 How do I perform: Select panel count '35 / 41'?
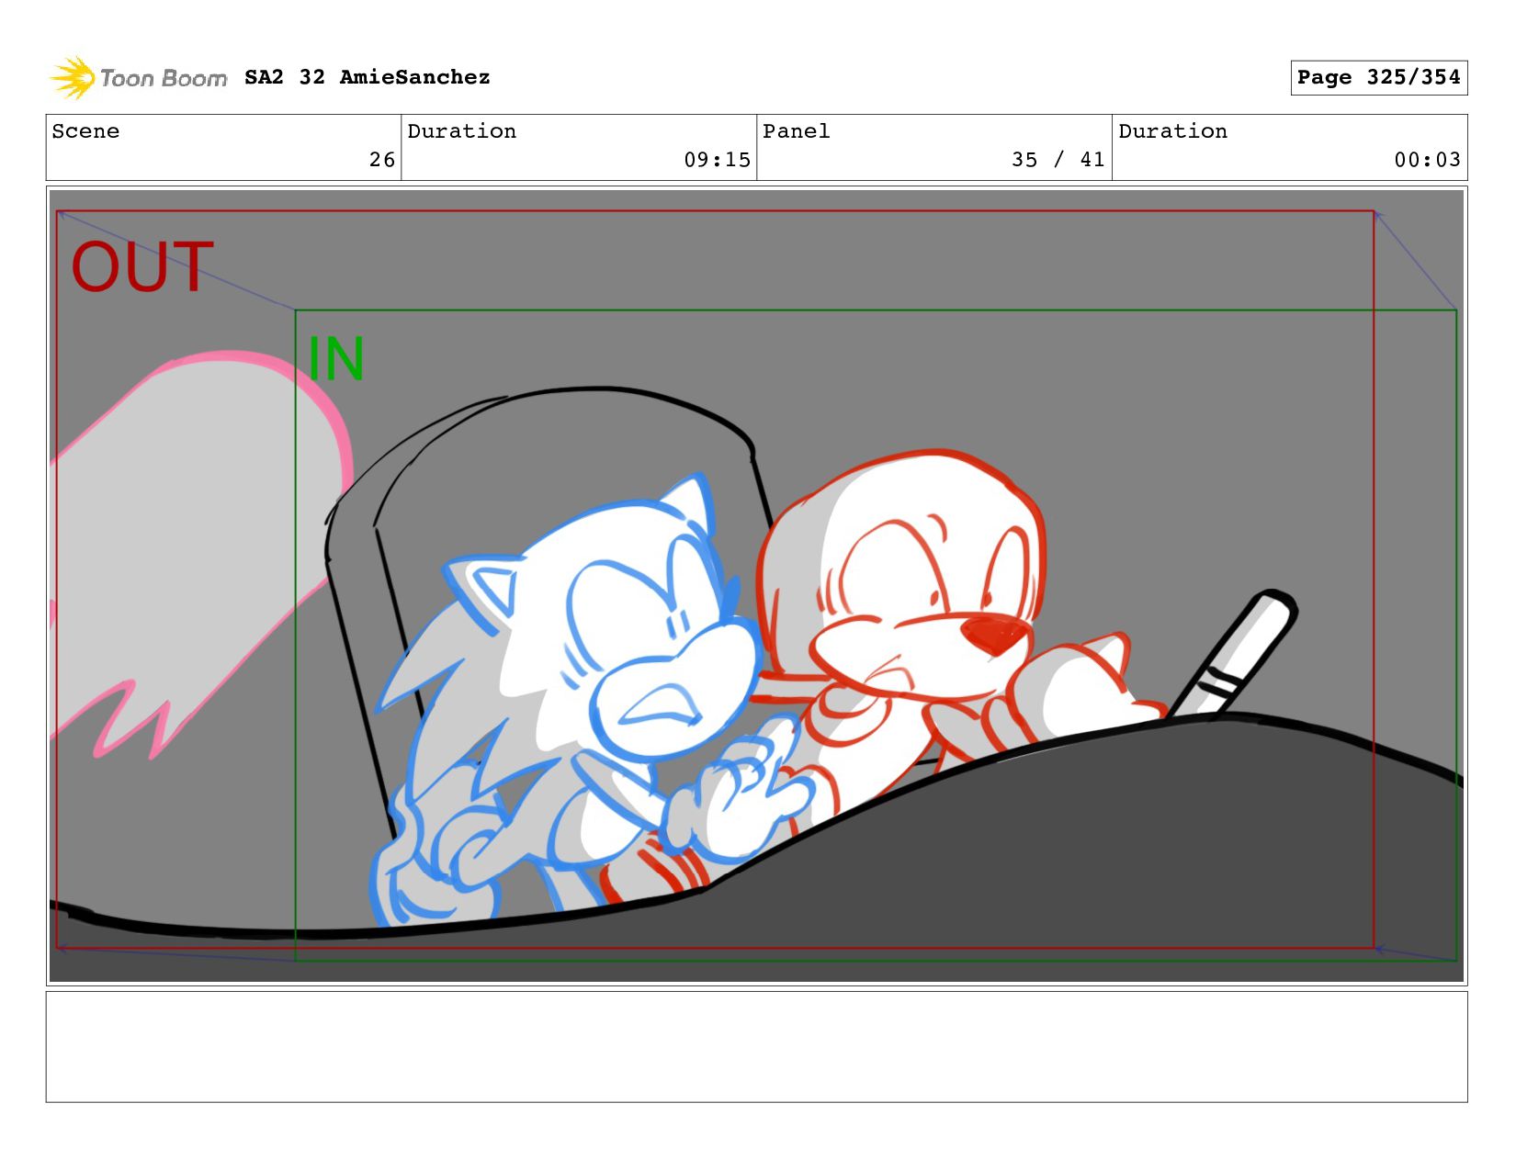(x=1058, y=160)
